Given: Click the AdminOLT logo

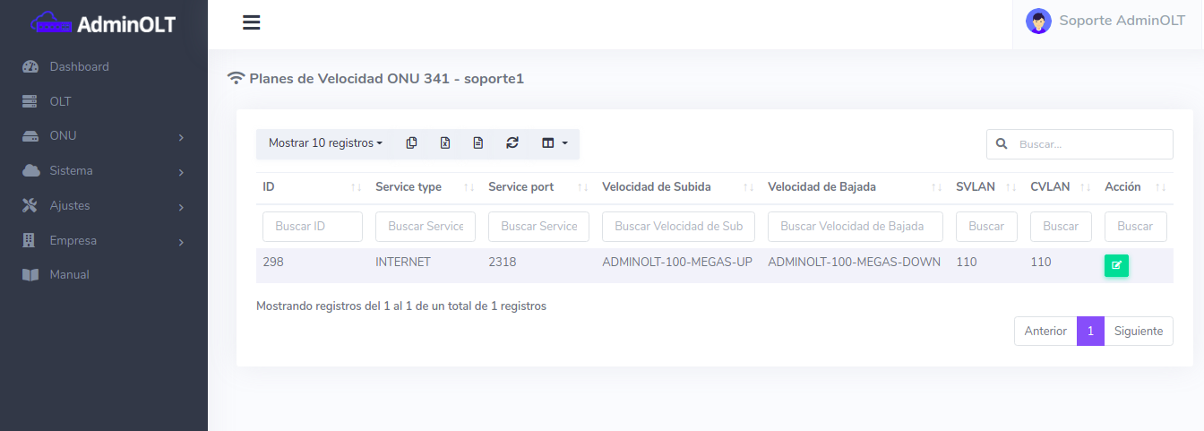Looking at the screenshot, I should (103, 24).
